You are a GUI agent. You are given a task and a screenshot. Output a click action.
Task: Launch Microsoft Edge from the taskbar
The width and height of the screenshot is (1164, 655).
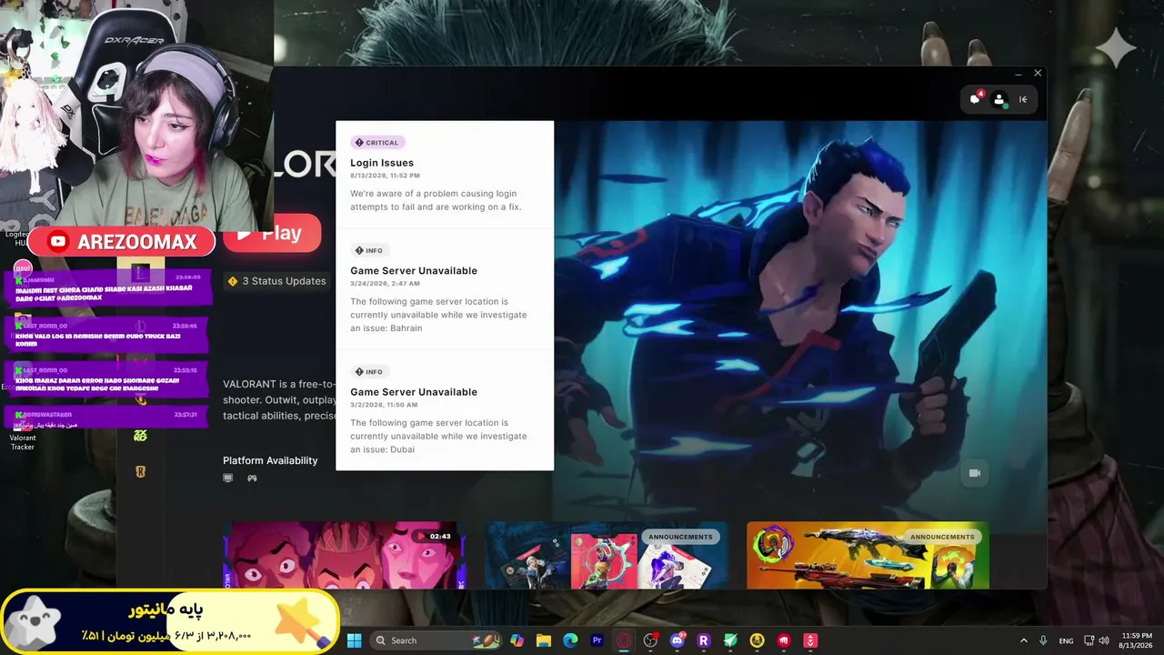(570, 640)
